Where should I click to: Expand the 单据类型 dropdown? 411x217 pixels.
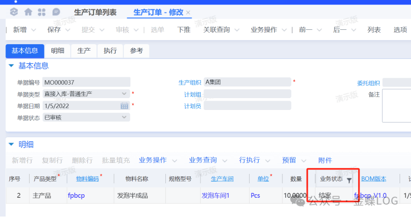(x=124, y=94)
